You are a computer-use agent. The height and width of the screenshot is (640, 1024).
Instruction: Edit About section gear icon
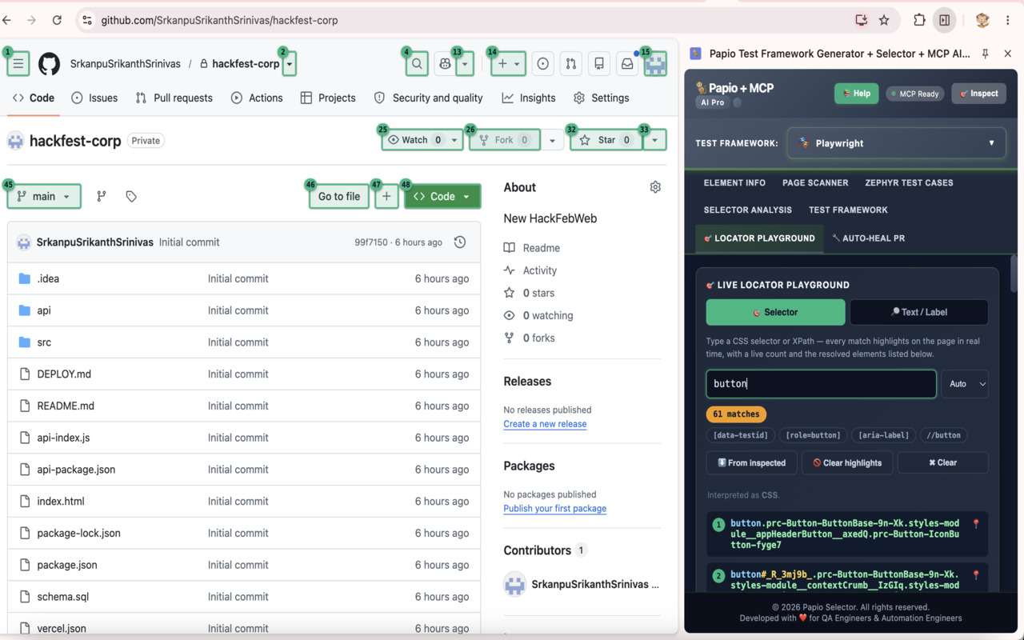coord(655,187)
